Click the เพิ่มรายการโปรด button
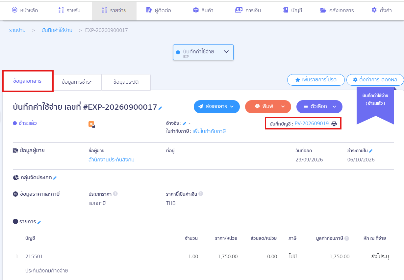Image resolution: width=404 pixels, height=280 pixels. tap(316, 80)
